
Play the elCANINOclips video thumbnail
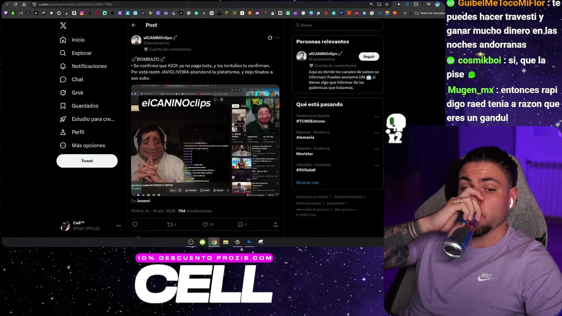click(x=205, y=140)
